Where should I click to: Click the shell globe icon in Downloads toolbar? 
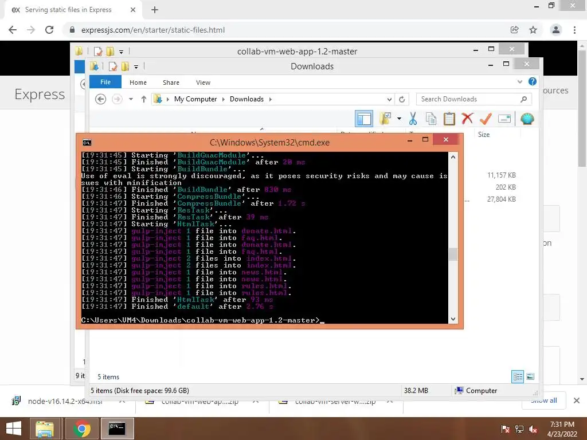click(x=527, y=119)
